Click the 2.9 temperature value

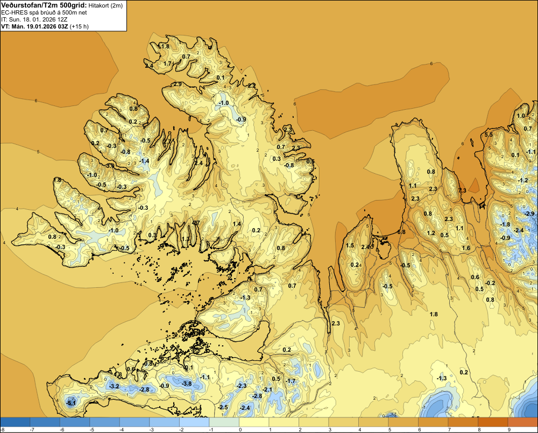click(178, 84)
